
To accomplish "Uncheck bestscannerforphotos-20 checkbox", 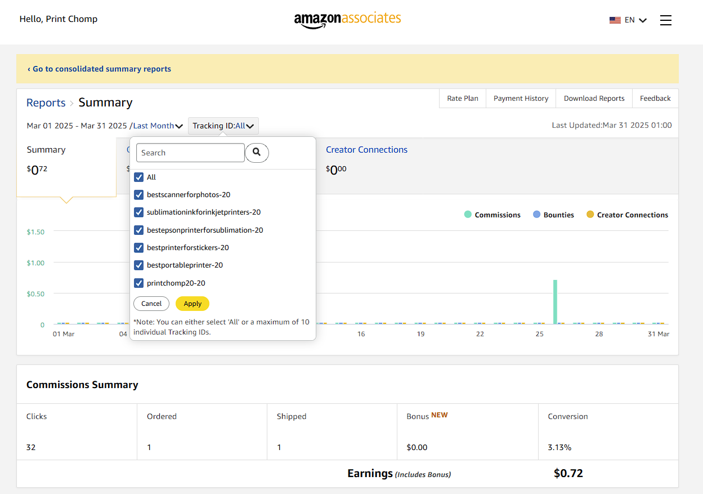I will (x=138, y=195).
